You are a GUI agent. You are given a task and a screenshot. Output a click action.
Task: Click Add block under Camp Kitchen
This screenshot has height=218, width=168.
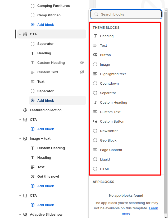tap(42, 25)
